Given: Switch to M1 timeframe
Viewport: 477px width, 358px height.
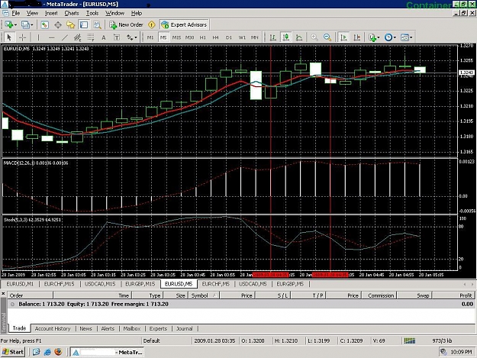Looking at the screenshot, I should point(150,37).
